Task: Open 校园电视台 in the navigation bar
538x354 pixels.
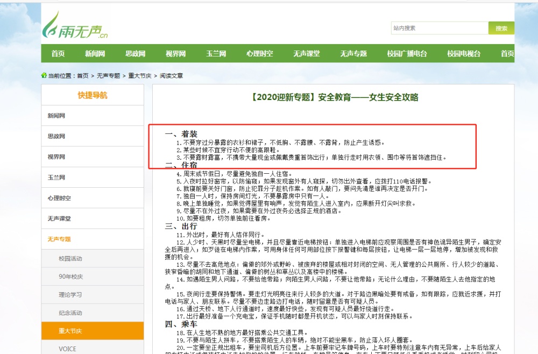Action: pyautogui.click(x=464, y=54)
